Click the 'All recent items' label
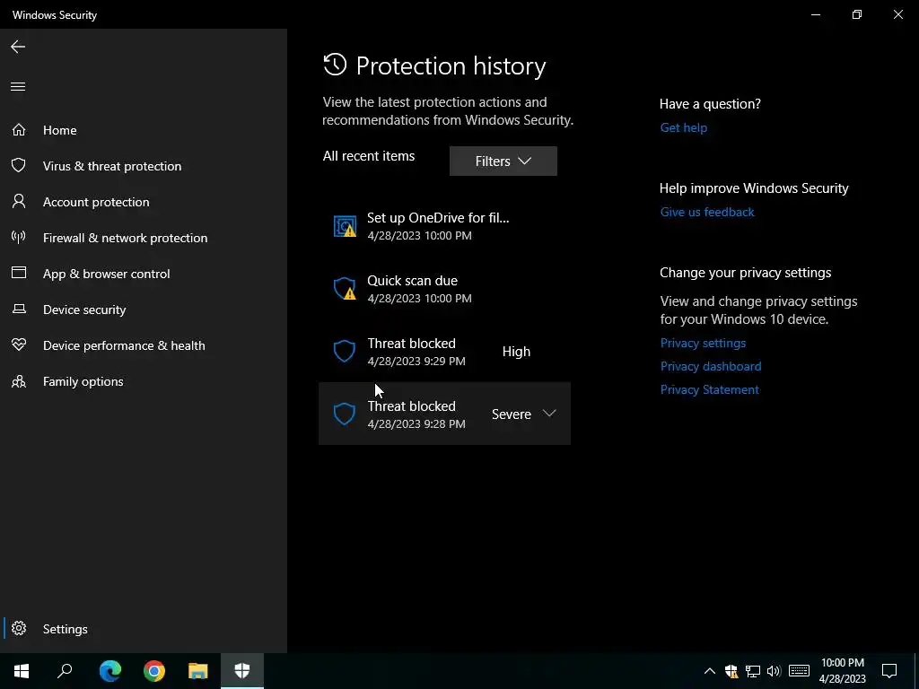Image resolution: width=919 pixels, height=689 pixels. [369, 156]
